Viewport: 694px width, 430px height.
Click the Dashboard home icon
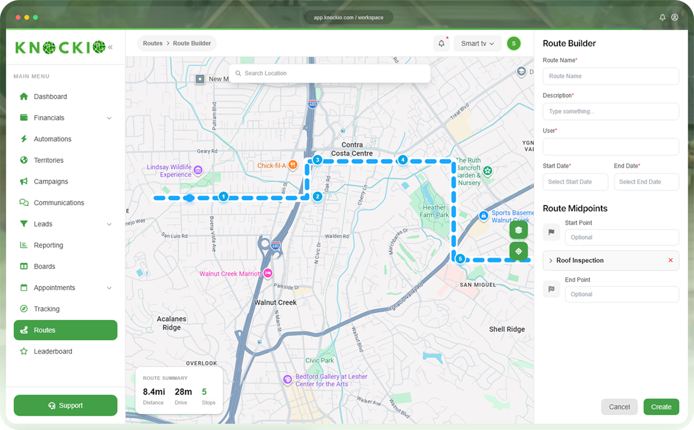23,96
